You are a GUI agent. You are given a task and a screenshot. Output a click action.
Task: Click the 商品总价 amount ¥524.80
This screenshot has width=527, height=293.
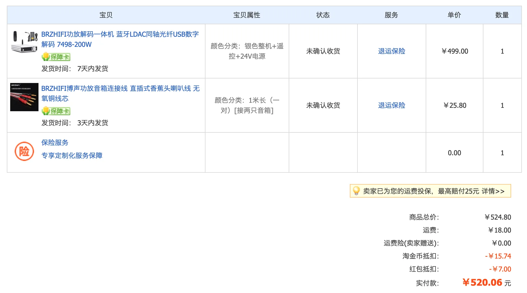coord(498,217)
